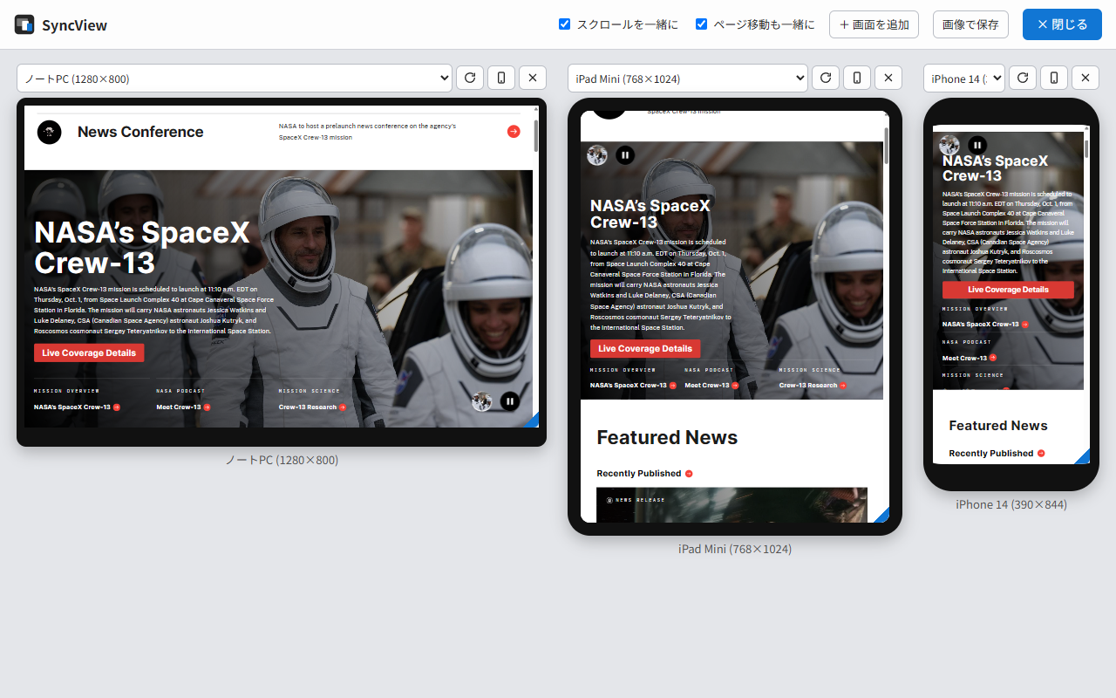The image size is (1116, 698).
Task: Open NASA's SpaceX Crew-13 link in ノートPC pane
Action: pyautogui.click(x=77, y=407)
